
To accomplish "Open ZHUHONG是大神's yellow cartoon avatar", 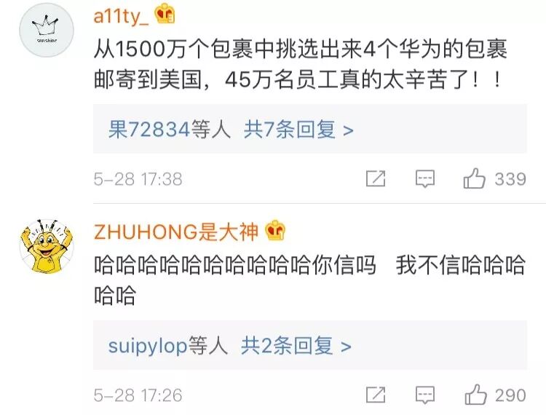I will coord(47,246).
